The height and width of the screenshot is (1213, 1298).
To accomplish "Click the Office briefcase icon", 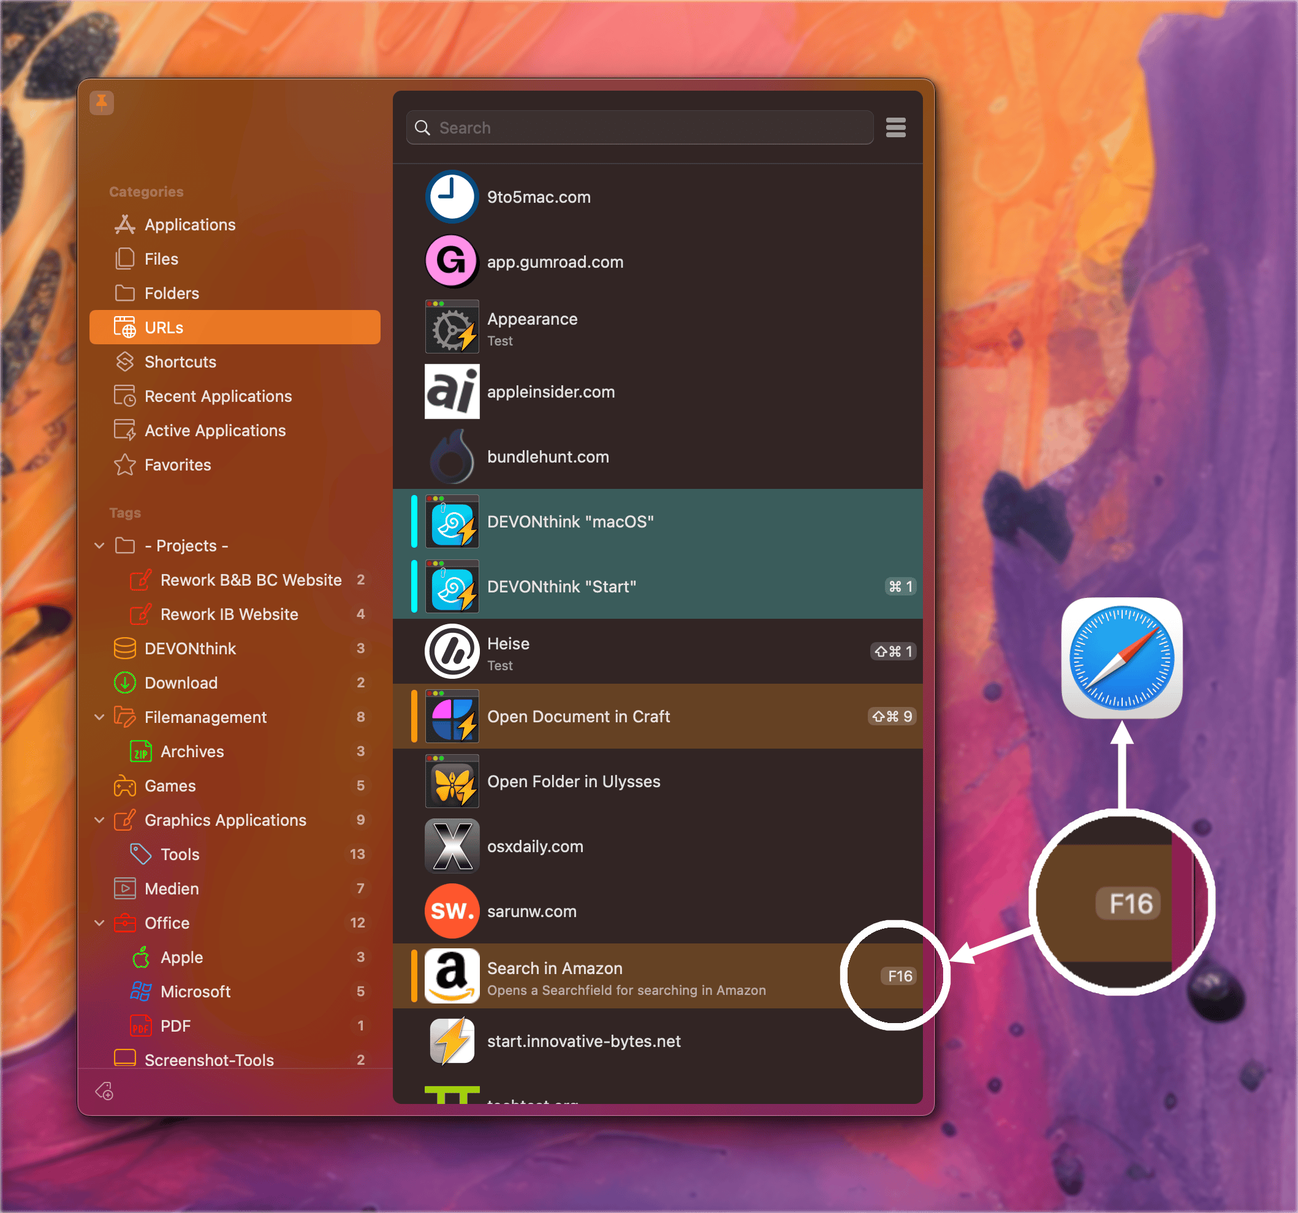I will pos(124,923).
